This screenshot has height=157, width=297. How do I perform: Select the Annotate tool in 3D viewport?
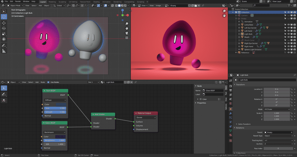click(x=4, y=46)
